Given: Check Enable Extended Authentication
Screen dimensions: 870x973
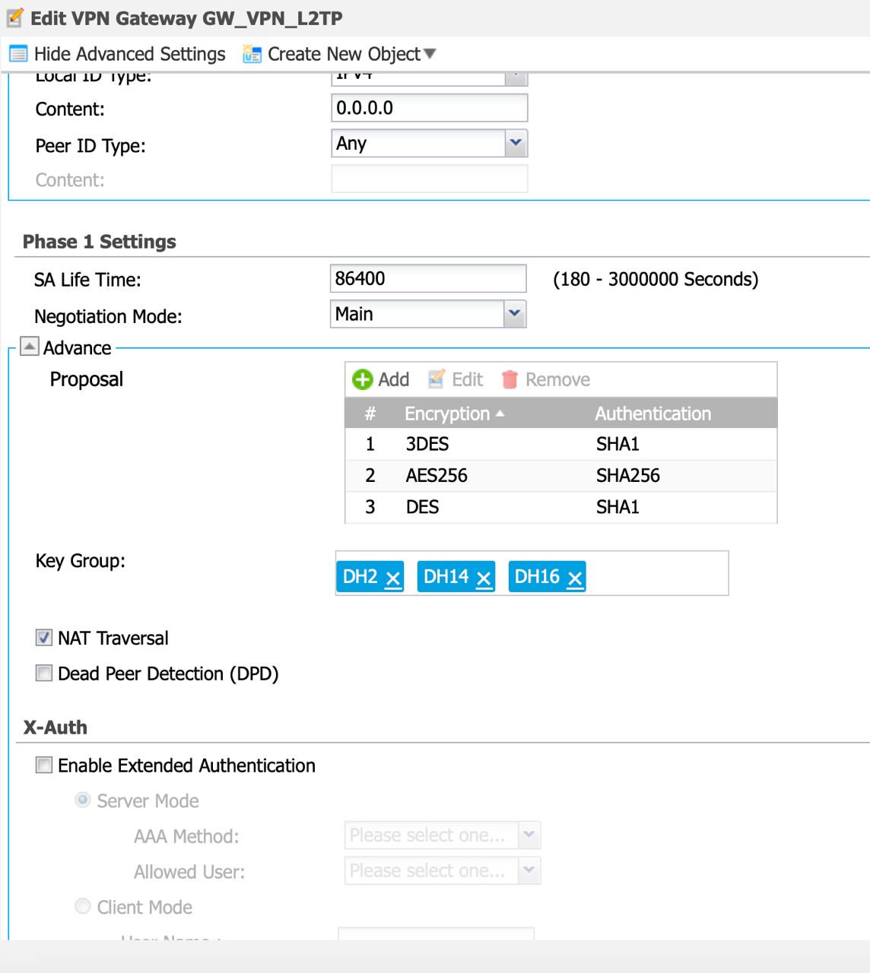Looking at the screenshot, I should 44,765.
